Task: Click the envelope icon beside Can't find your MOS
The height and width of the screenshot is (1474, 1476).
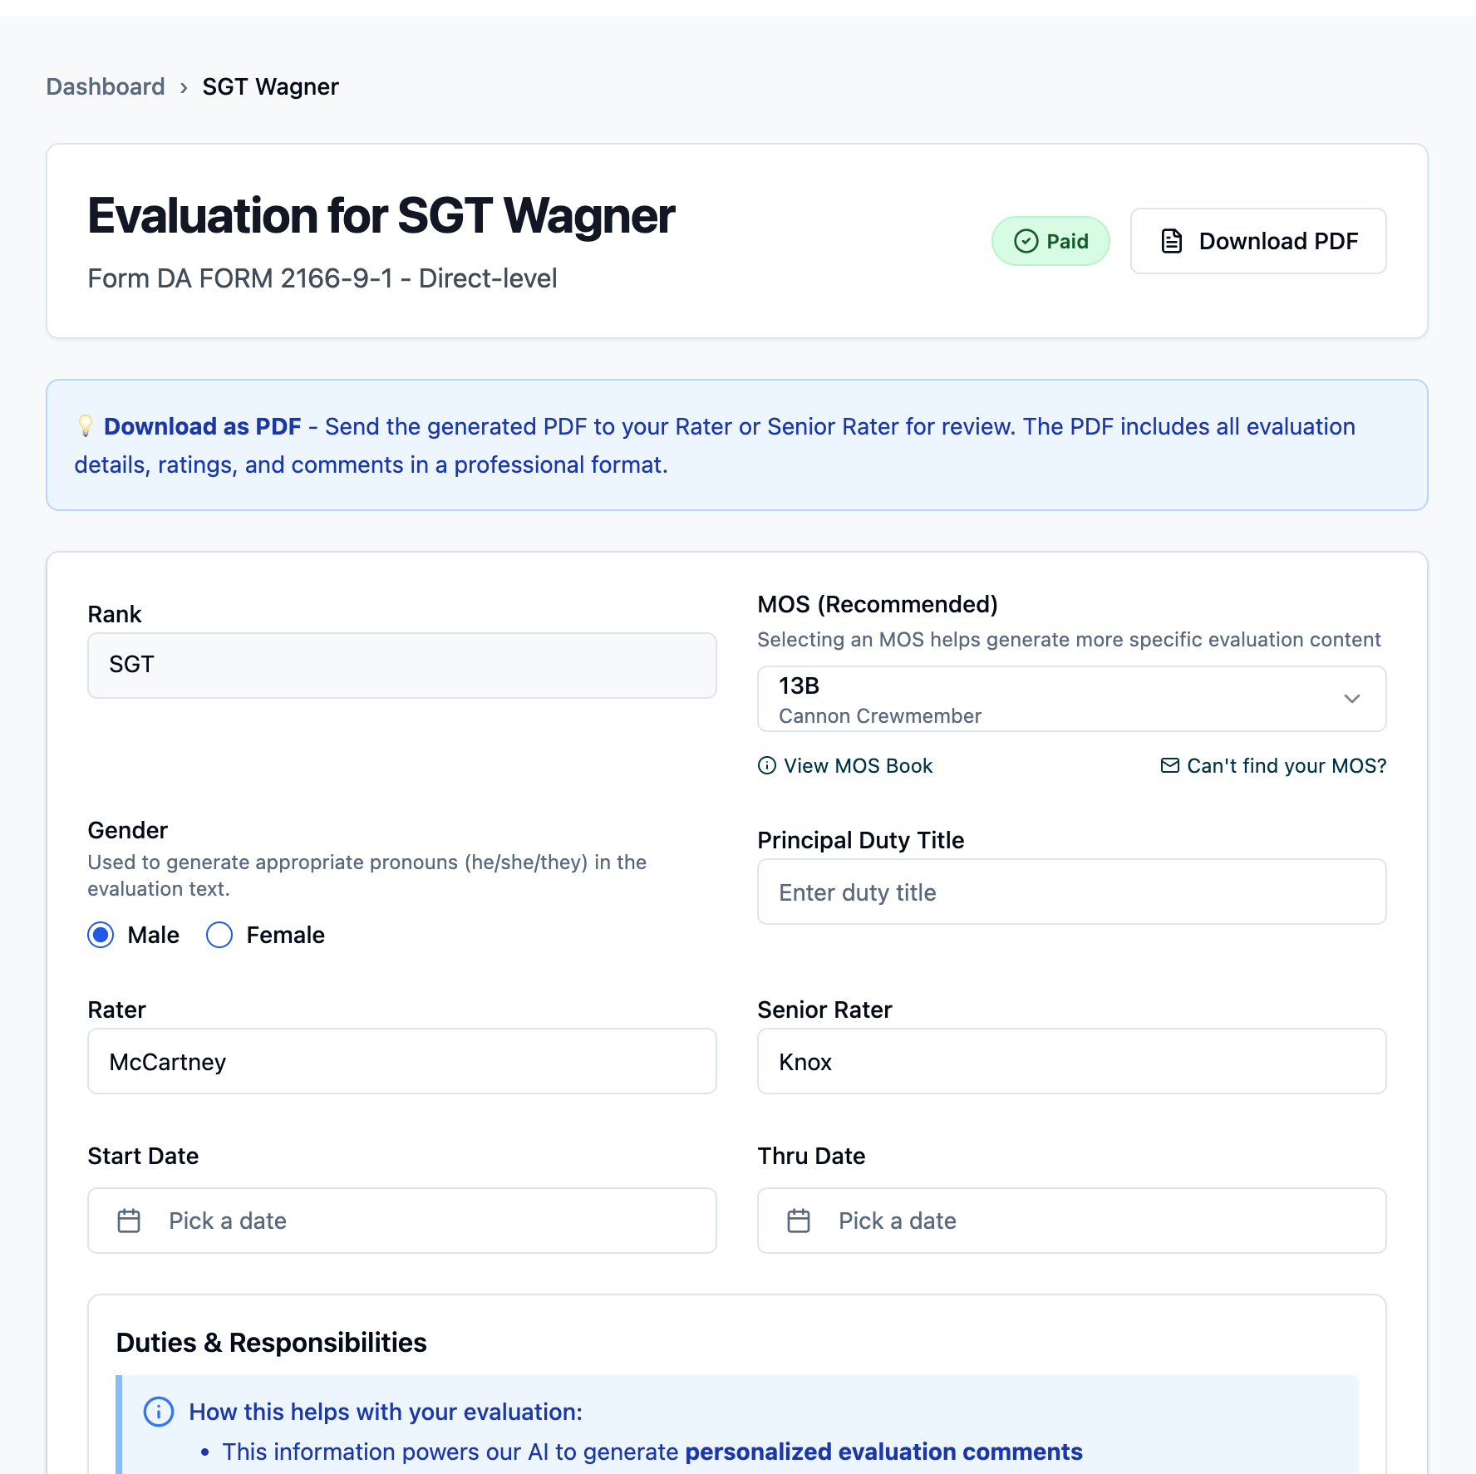Action: point(1169,765)
